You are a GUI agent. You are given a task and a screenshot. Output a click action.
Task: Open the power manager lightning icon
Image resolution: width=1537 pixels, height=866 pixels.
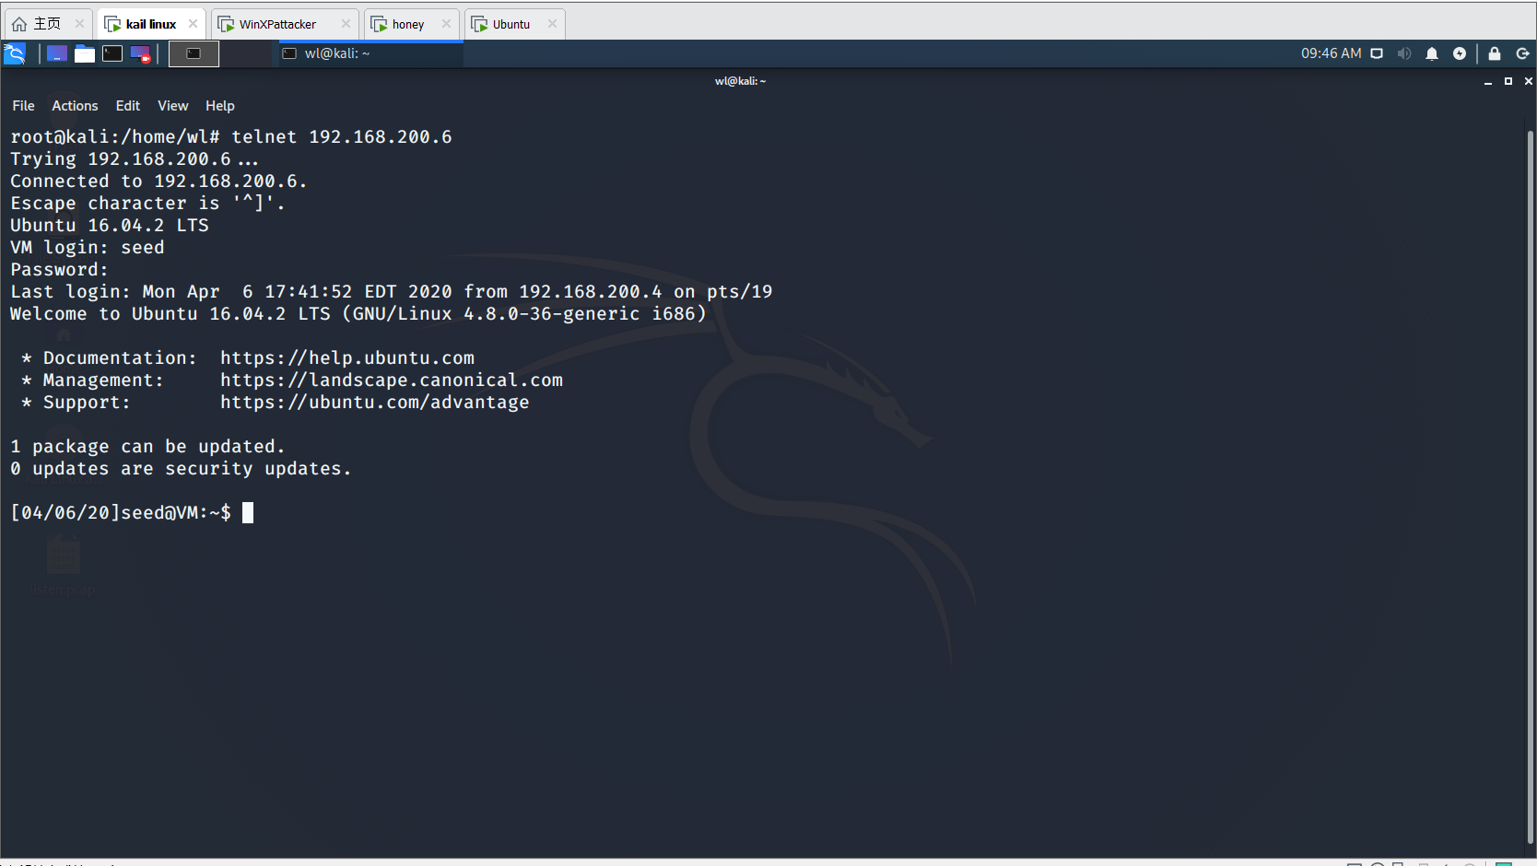[1460, 53]
